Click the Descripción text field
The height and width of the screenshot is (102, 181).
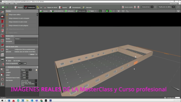[x=26, y=42]
